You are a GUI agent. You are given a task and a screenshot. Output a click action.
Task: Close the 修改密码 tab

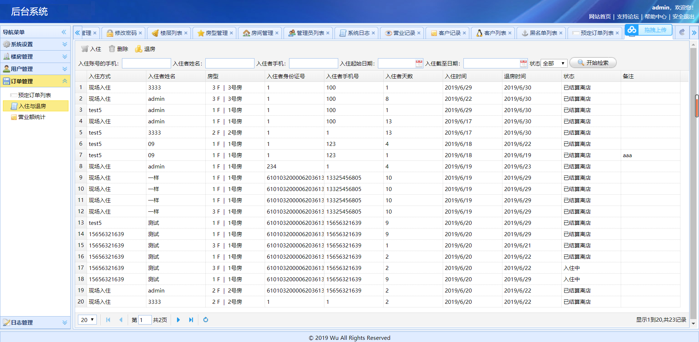(x=140, y=33)
